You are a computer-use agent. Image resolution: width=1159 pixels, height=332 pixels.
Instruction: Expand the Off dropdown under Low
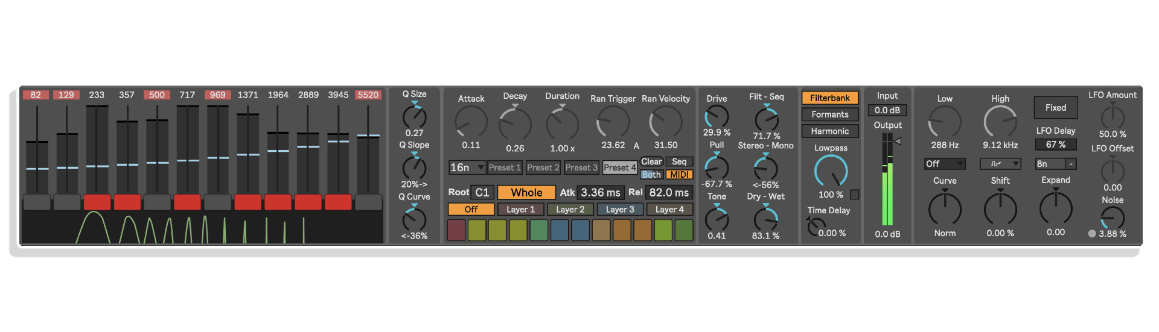[x=945, y=164]
